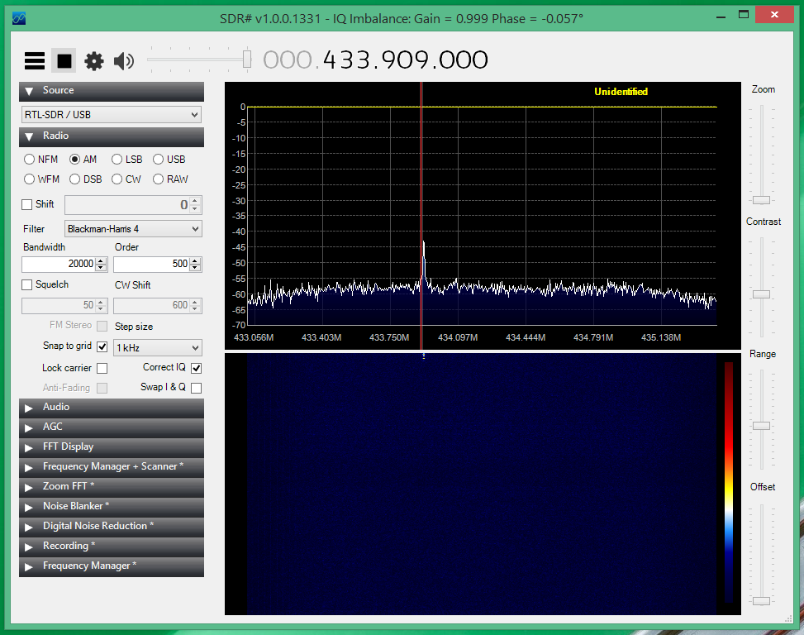Click the Bandwidth value field
Screen dimensions: 804x635
[x=59, y=264]
